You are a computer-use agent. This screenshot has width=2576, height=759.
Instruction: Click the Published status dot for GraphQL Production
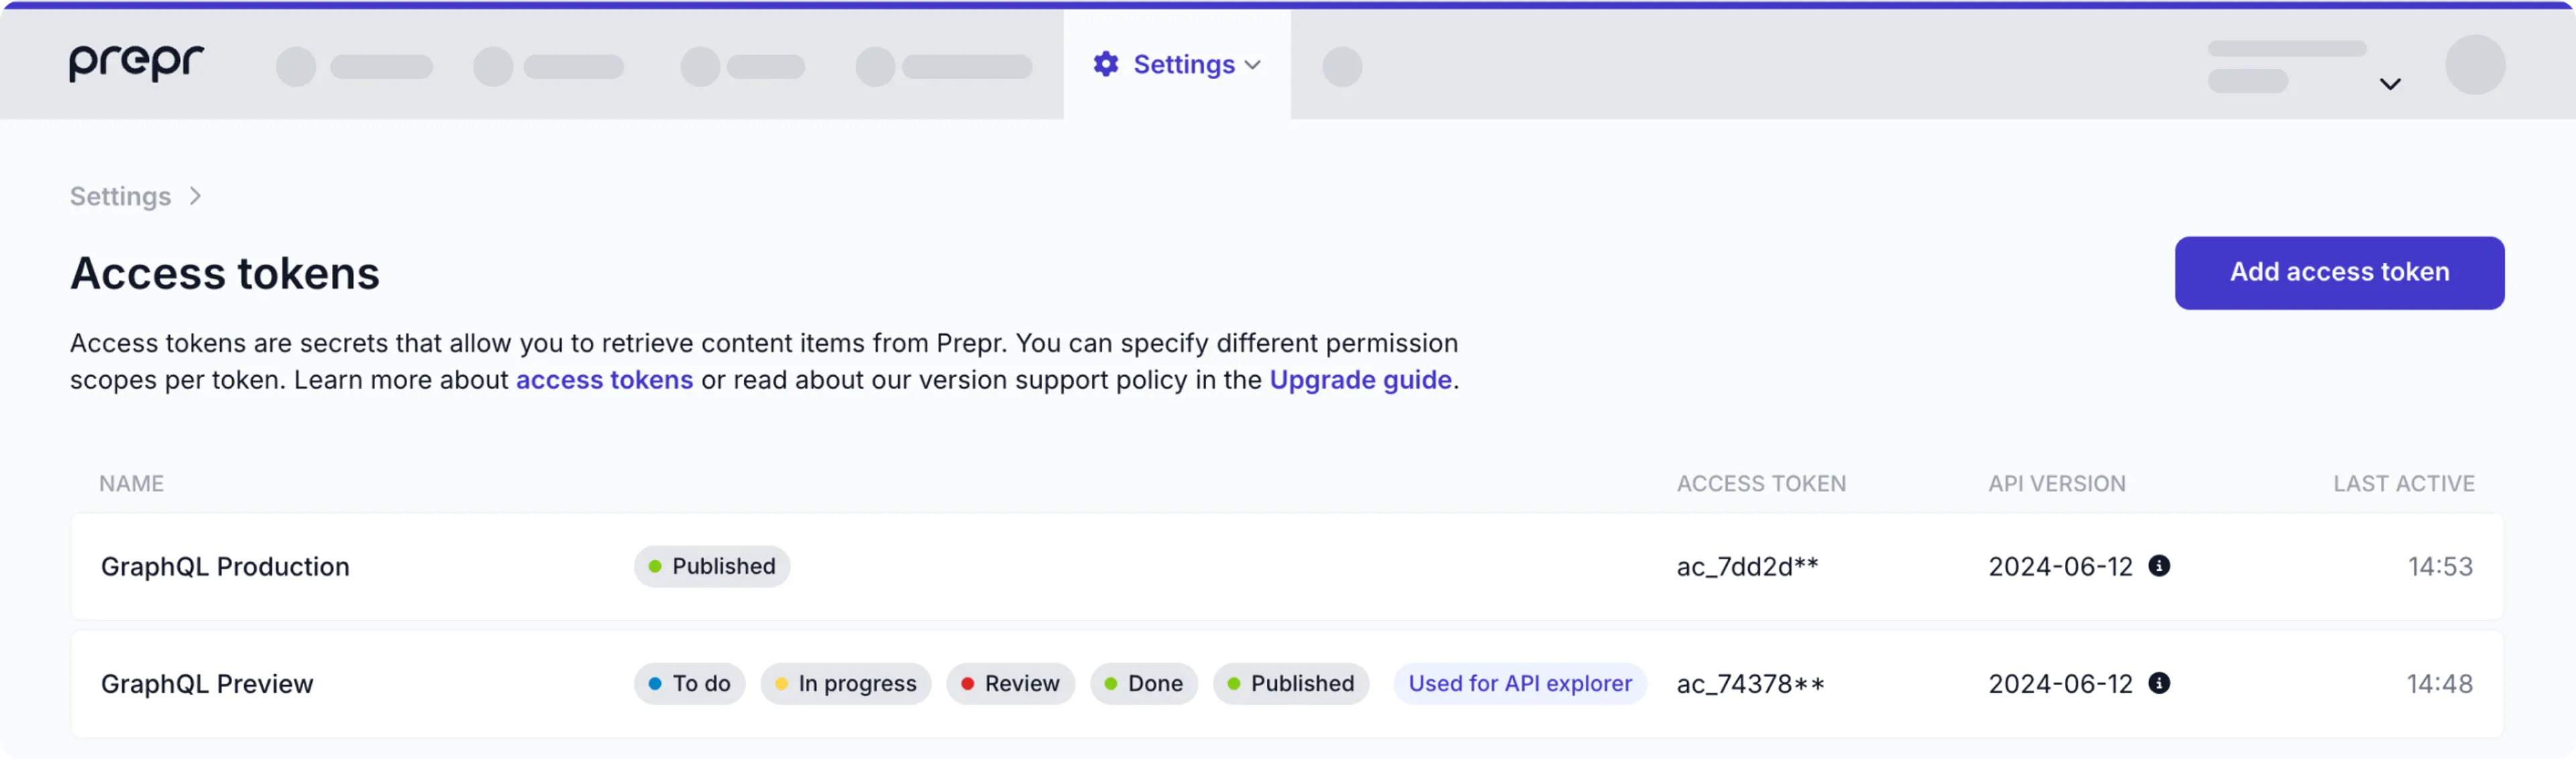tap(657, 566)
